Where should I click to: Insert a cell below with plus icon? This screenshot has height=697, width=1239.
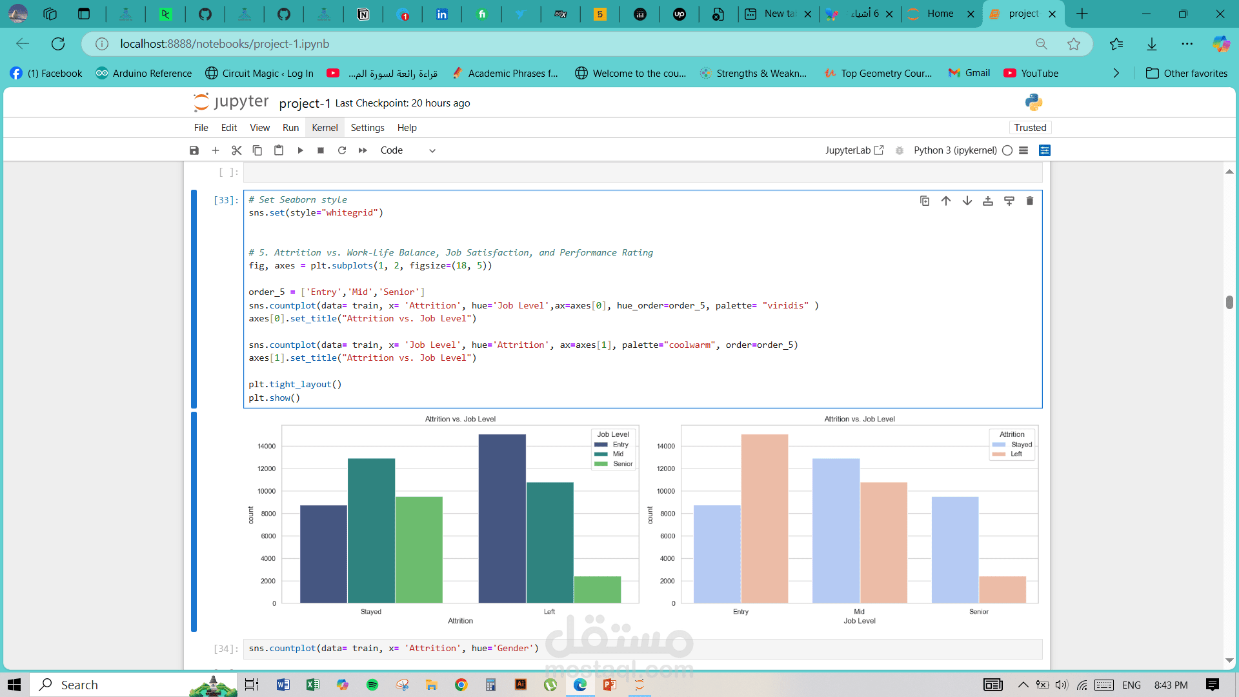pos(216,150)
